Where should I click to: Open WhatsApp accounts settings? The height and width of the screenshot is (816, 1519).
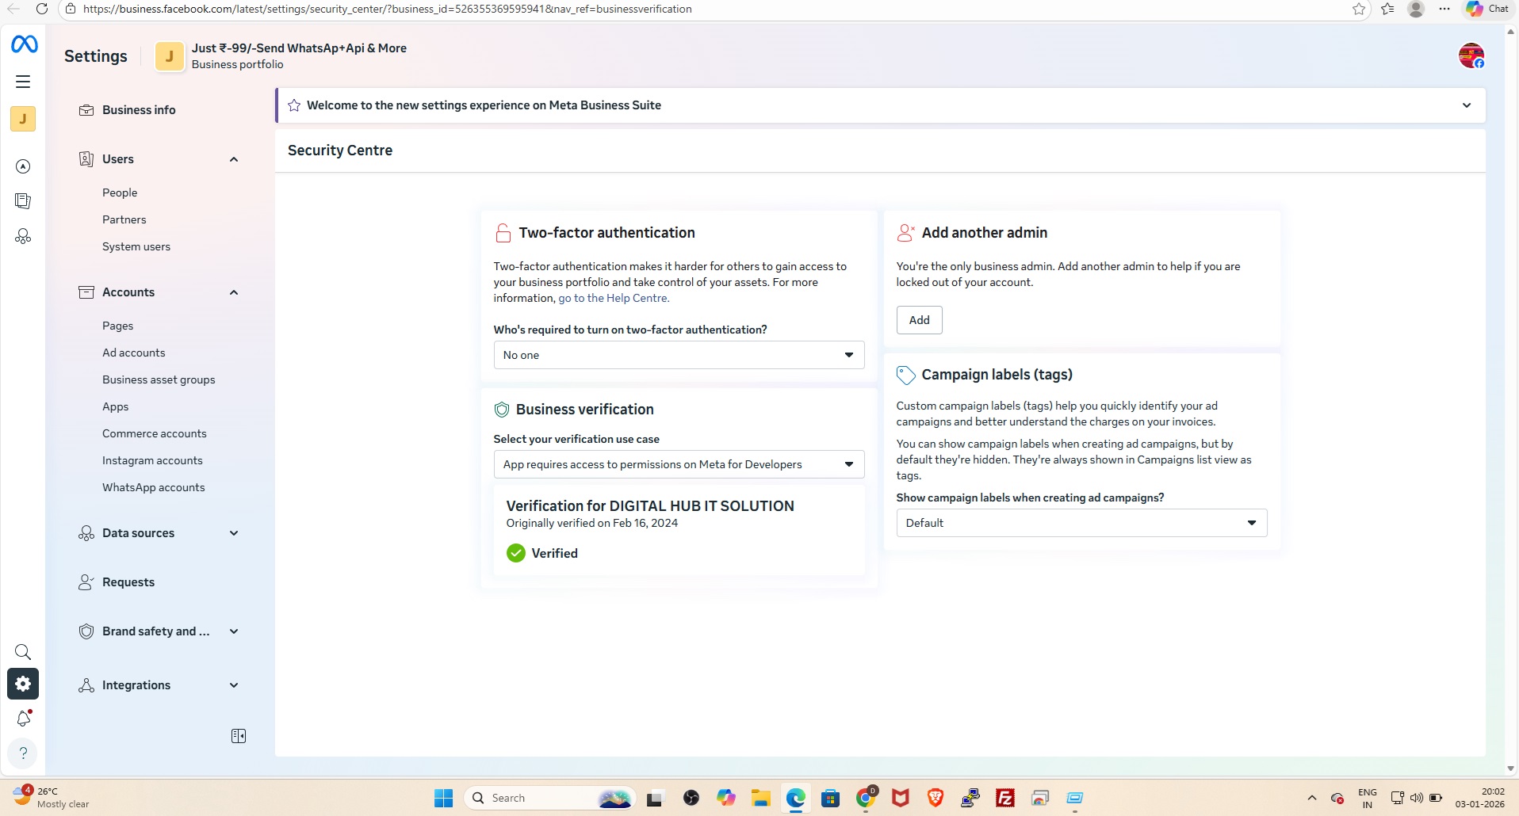point(153,487)
